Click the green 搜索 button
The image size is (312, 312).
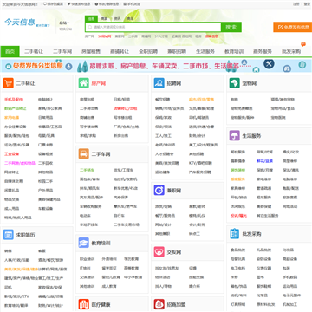pyautogui.click(x=231, y=27)
